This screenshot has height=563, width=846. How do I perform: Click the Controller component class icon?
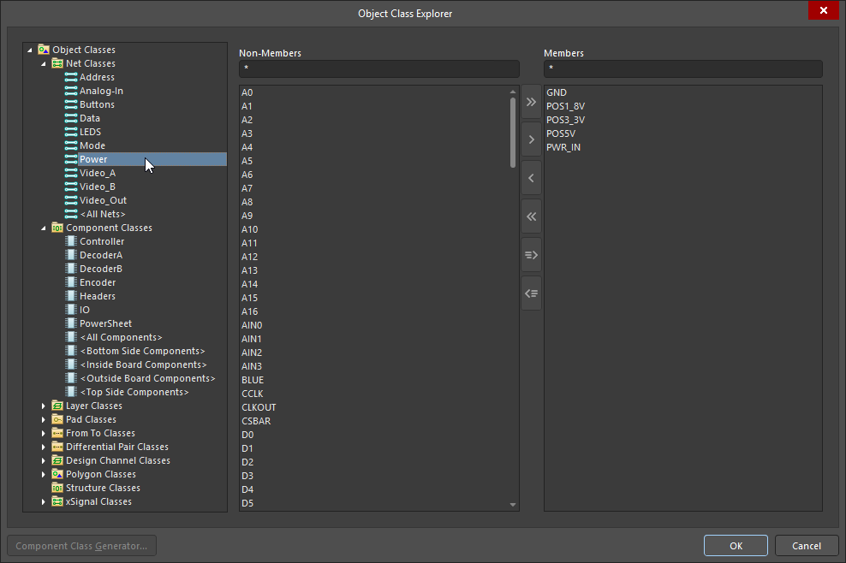[x=71, y=241]
